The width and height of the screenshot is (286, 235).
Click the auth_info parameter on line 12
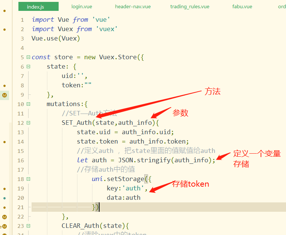(135, 123)
